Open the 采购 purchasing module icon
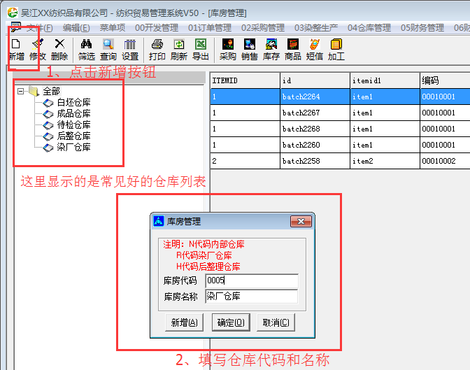The height and width of the screenshot is (370, 470). tap(228, 44)
